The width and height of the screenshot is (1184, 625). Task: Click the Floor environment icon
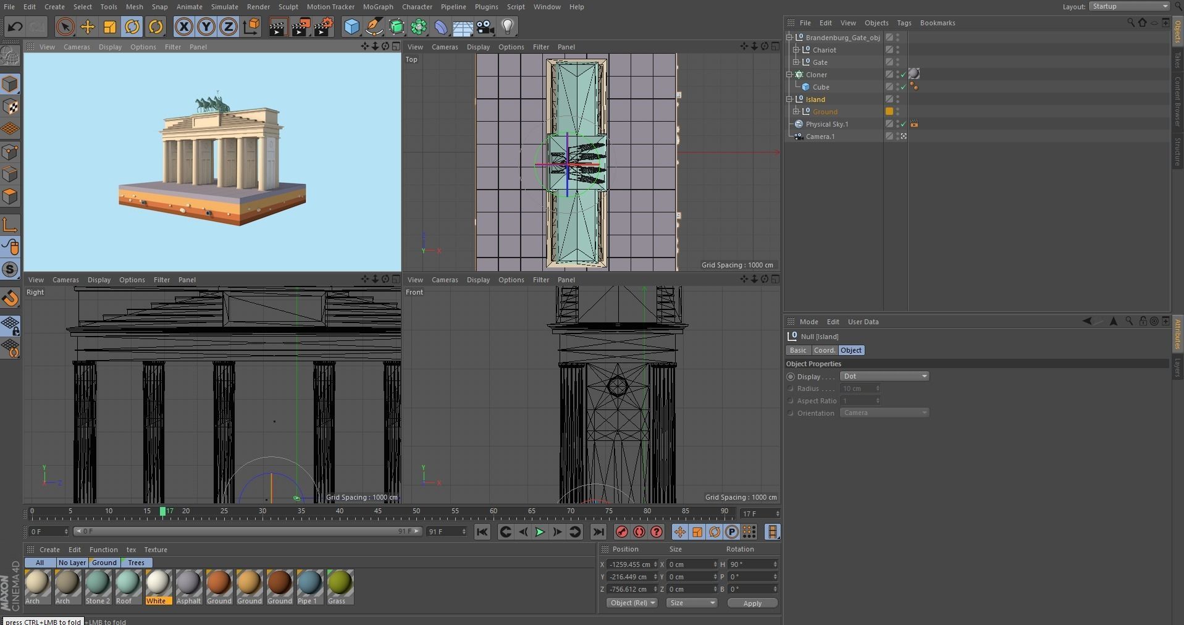coord(463,27)
